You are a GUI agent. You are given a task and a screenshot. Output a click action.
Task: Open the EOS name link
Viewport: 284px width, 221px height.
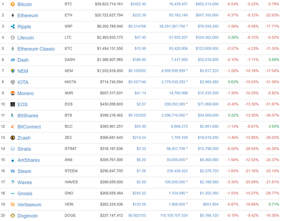tap(23, 105)
